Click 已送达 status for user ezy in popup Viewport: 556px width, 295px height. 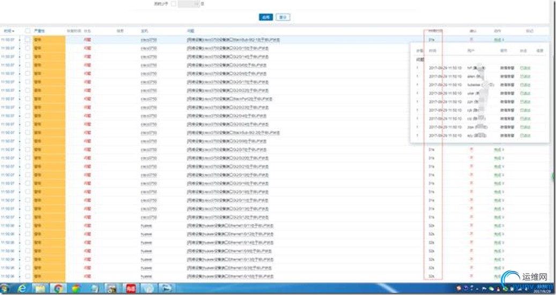525,135
